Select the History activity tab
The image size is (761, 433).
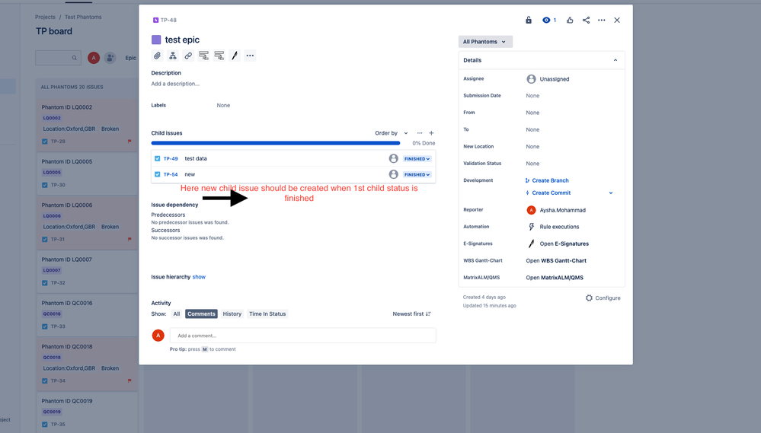[x=232, y=314]
